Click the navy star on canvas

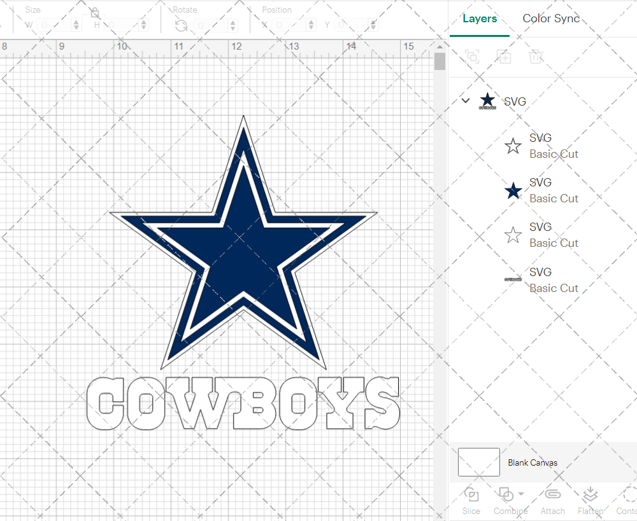(x=244, y=244)
